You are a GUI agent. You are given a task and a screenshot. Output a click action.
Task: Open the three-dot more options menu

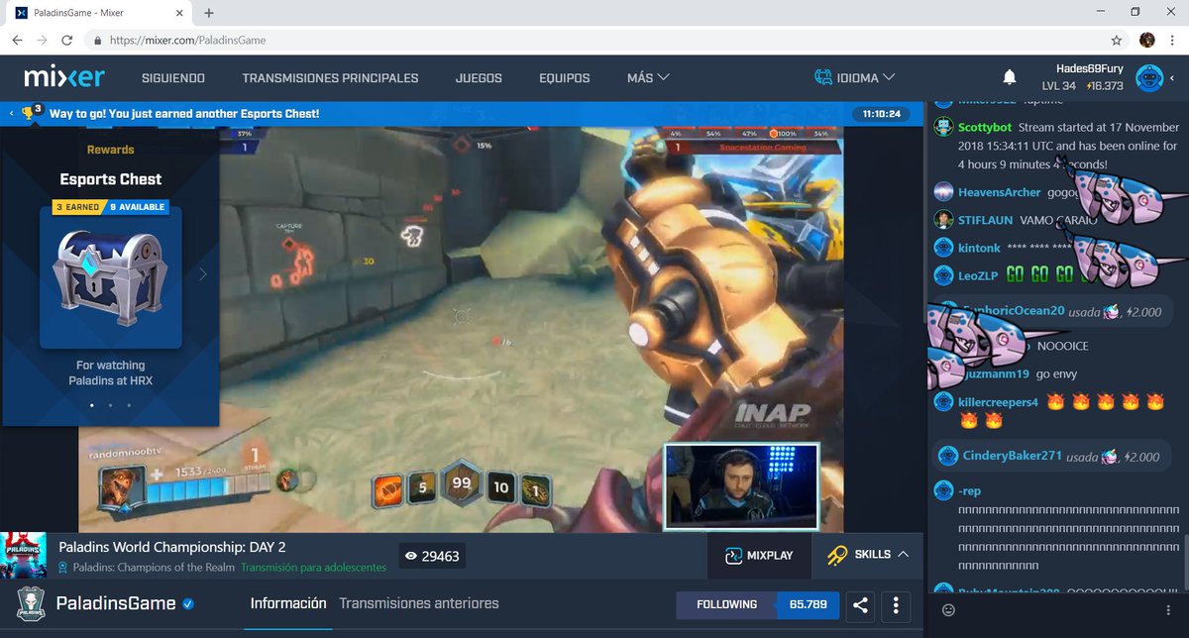pos(896,605)
